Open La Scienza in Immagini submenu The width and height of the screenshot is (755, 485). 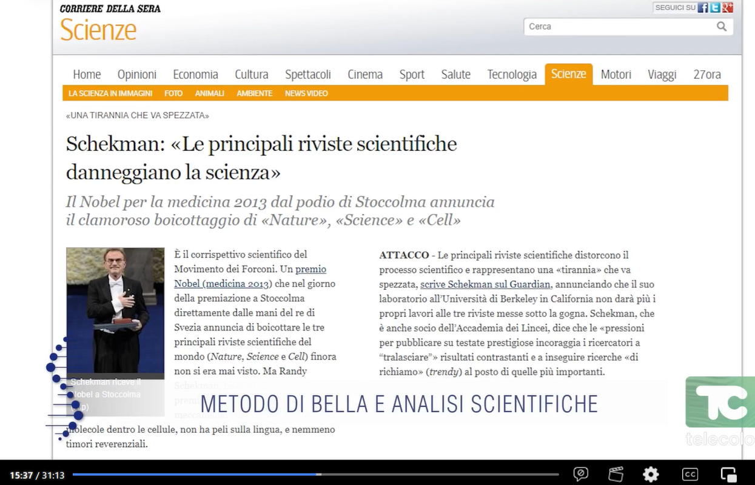[110, 93]
